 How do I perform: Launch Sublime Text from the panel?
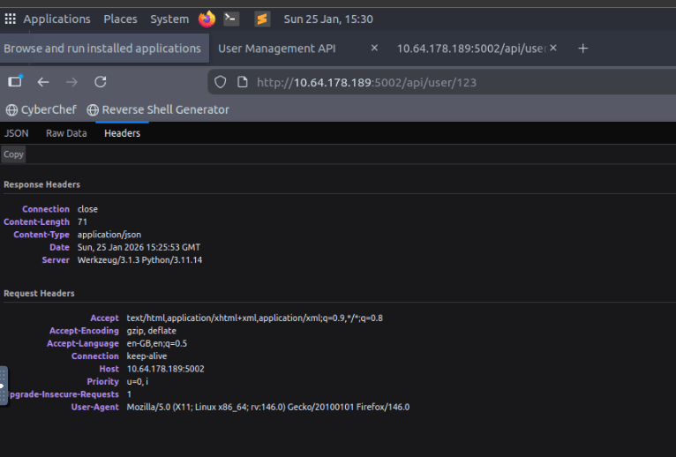(262, 19)
